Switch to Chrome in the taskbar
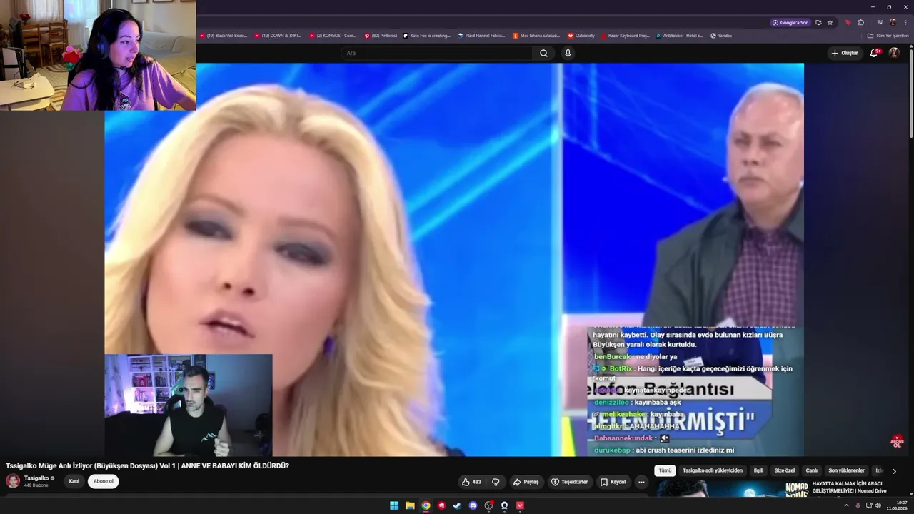The width and height of the screenshot is (914, 514). pyautogui.click(x=426, y=505)
